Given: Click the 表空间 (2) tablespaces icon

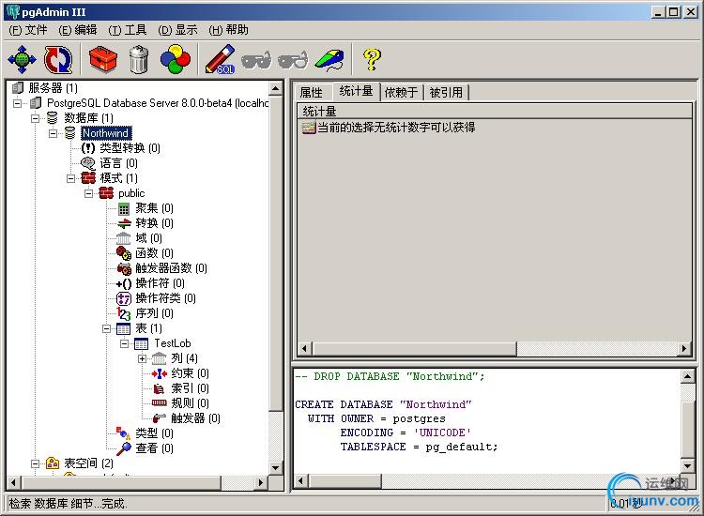Looking at the screenshot, I should point(53,463).
